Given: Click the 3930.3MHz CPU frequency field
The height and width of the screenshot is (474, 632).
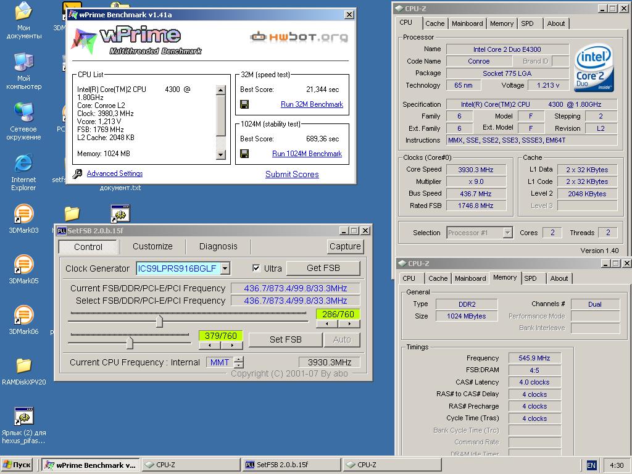Looking at the screenshot, I should click(x=330, y=362).
